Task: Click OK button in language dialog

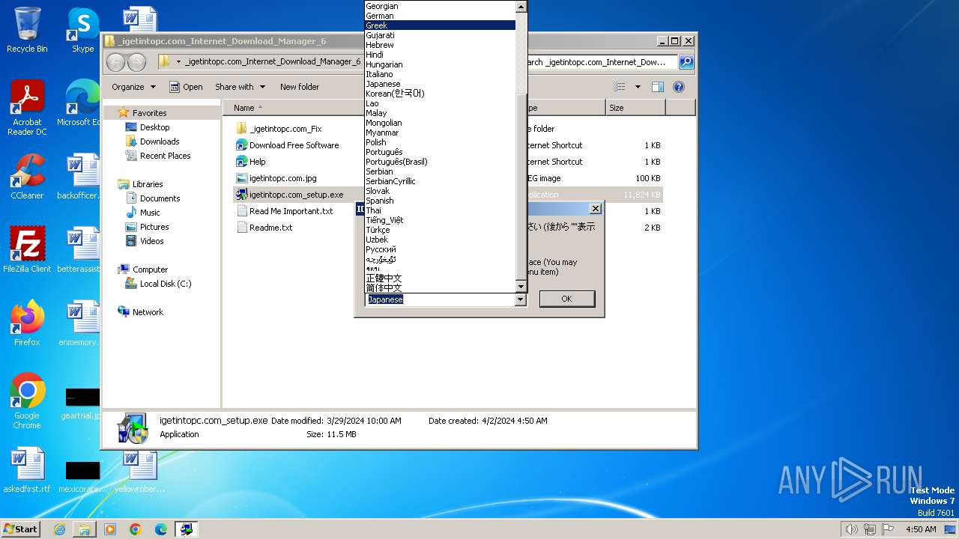Action: [566, 299]
